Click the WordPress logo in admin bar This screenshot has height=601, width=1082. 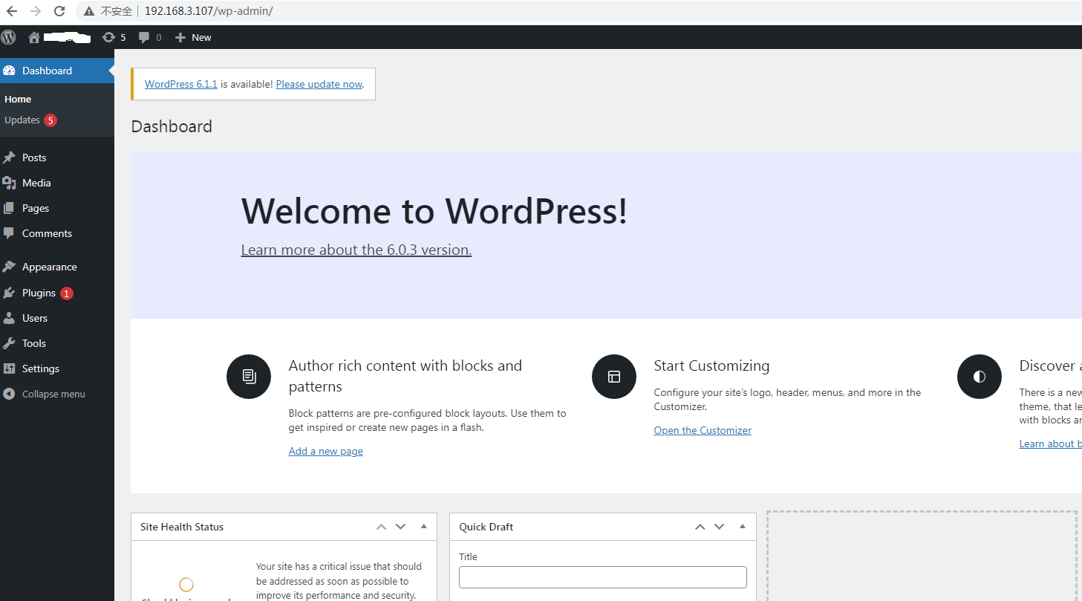(x=8, y=37)
